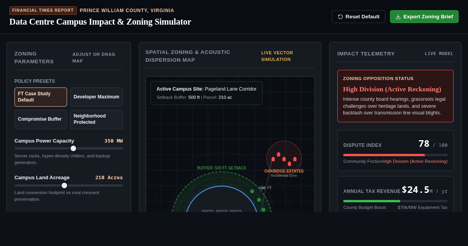Select Neighborhood Protected preset

click(x=96, y=119)
